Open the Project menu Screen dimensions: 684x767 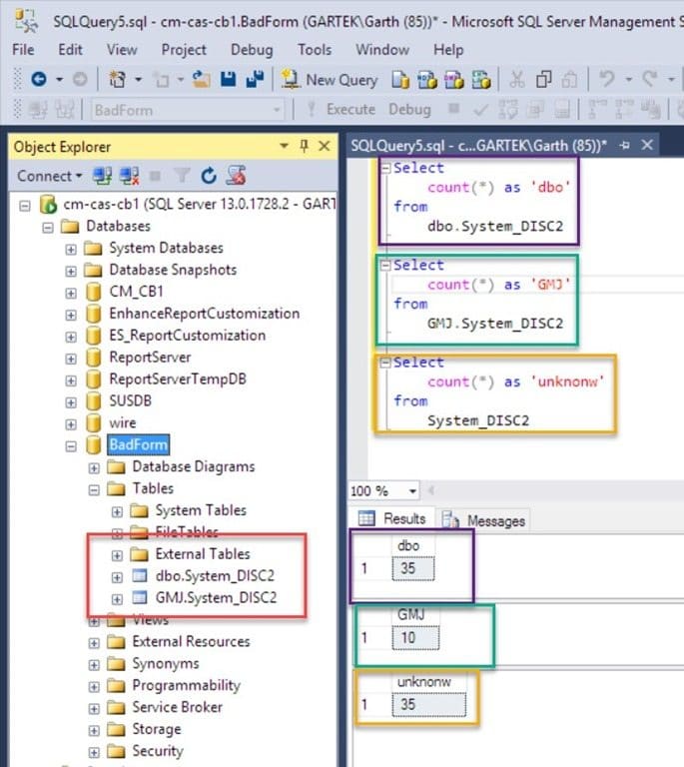click(x=184, y=50)
